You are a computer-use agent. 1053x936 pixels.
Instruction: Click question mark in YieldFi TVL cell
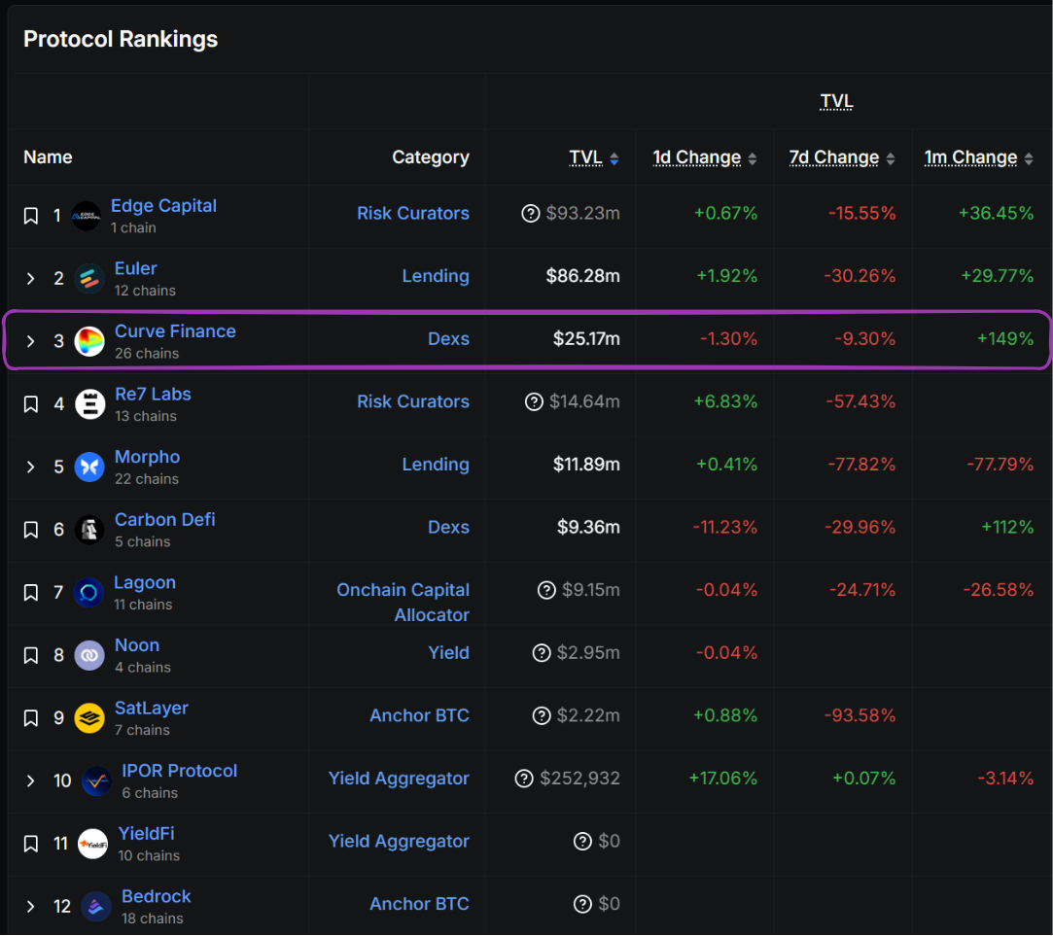[x=583, y=842]
